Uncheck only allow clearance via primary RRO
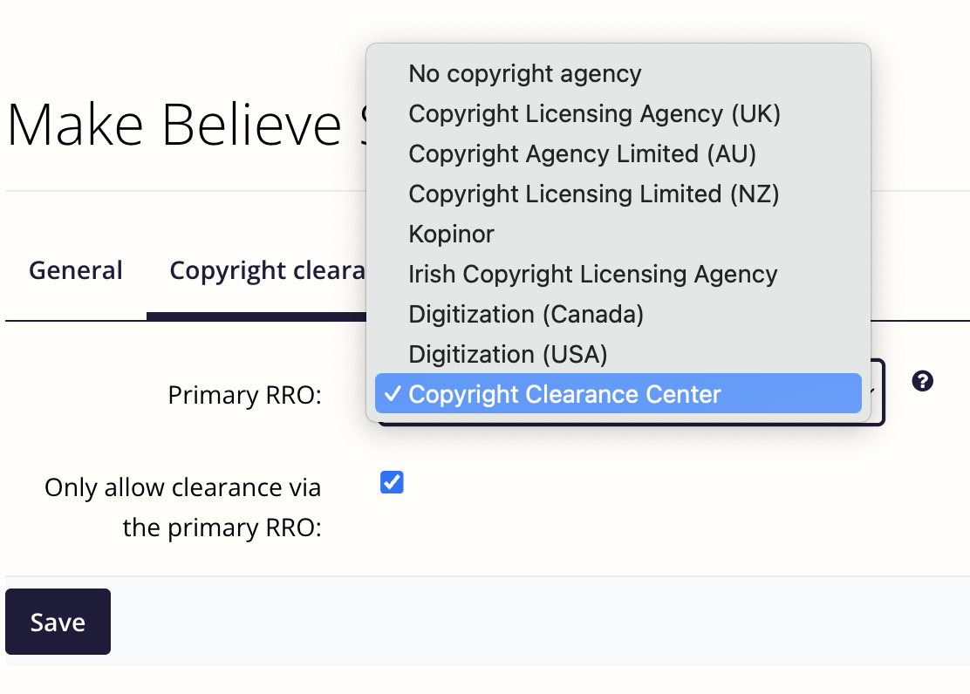970x694 pixels. tap(392, 482)
